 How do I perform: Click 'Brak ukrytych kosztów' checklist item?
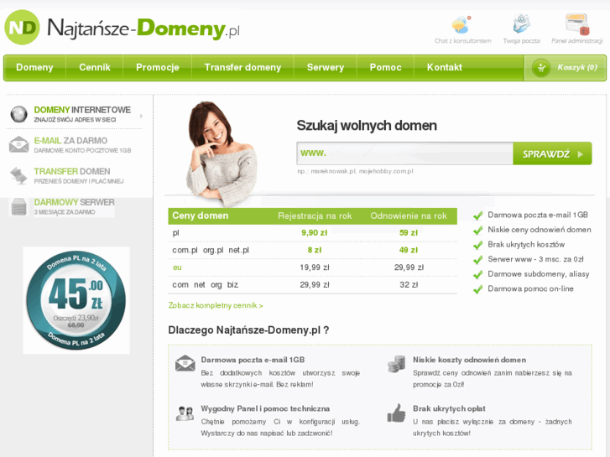(x=526, y=245)
